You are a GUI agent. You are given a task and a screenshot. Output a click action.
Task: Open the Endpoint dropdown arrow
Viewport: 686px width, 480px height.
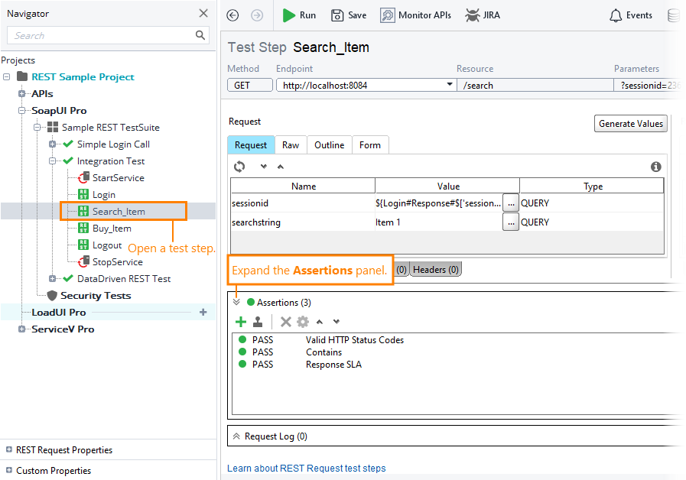450,84
